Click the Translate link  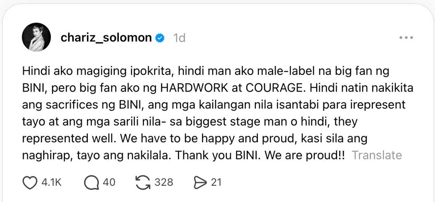click(377, 155)
